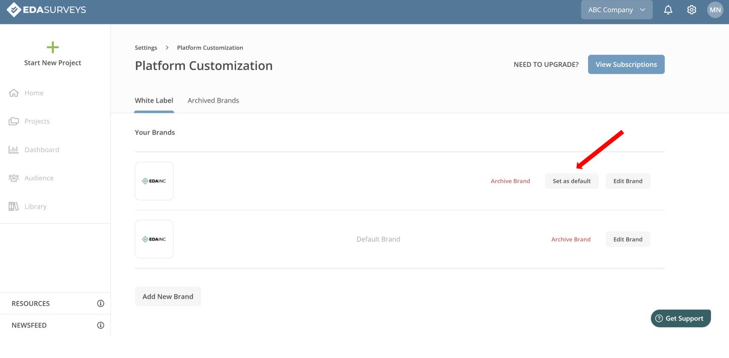729x358 pixels.
Task: Switch to the Archived Brands tab
Action: tap(213, 101)
